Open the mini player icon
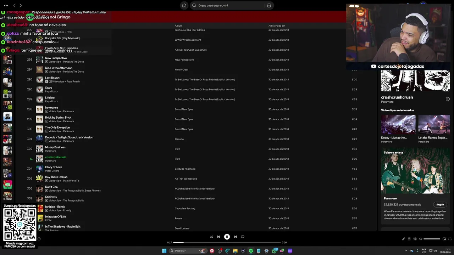454x255 pixels. click(x=444, y=239)
